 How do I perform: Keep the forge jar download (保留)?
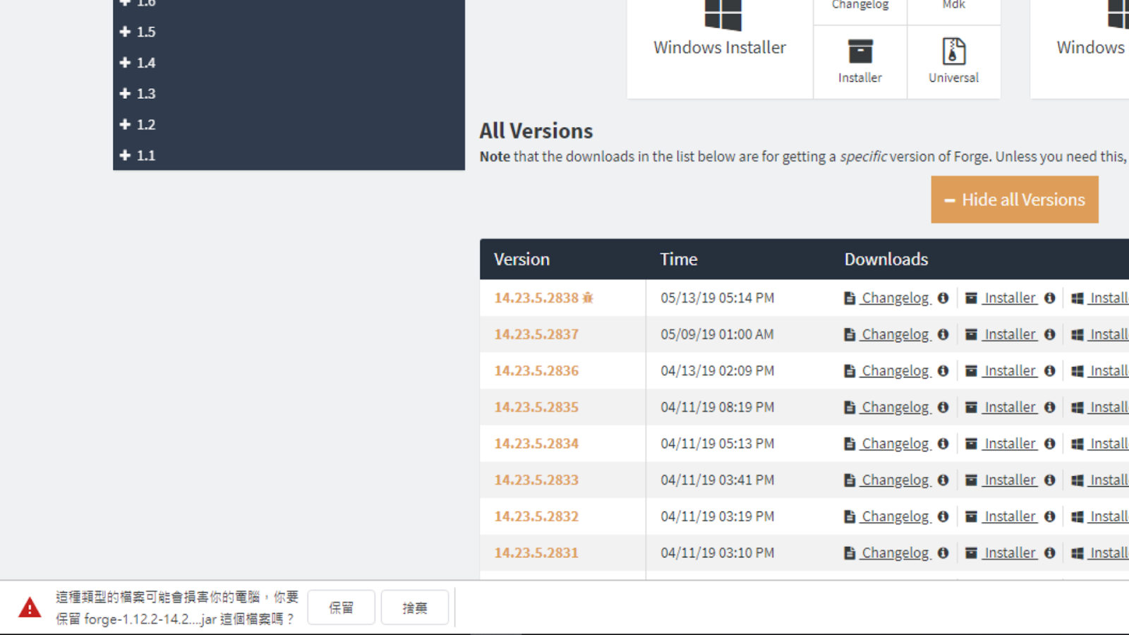(x=342, y=607)
